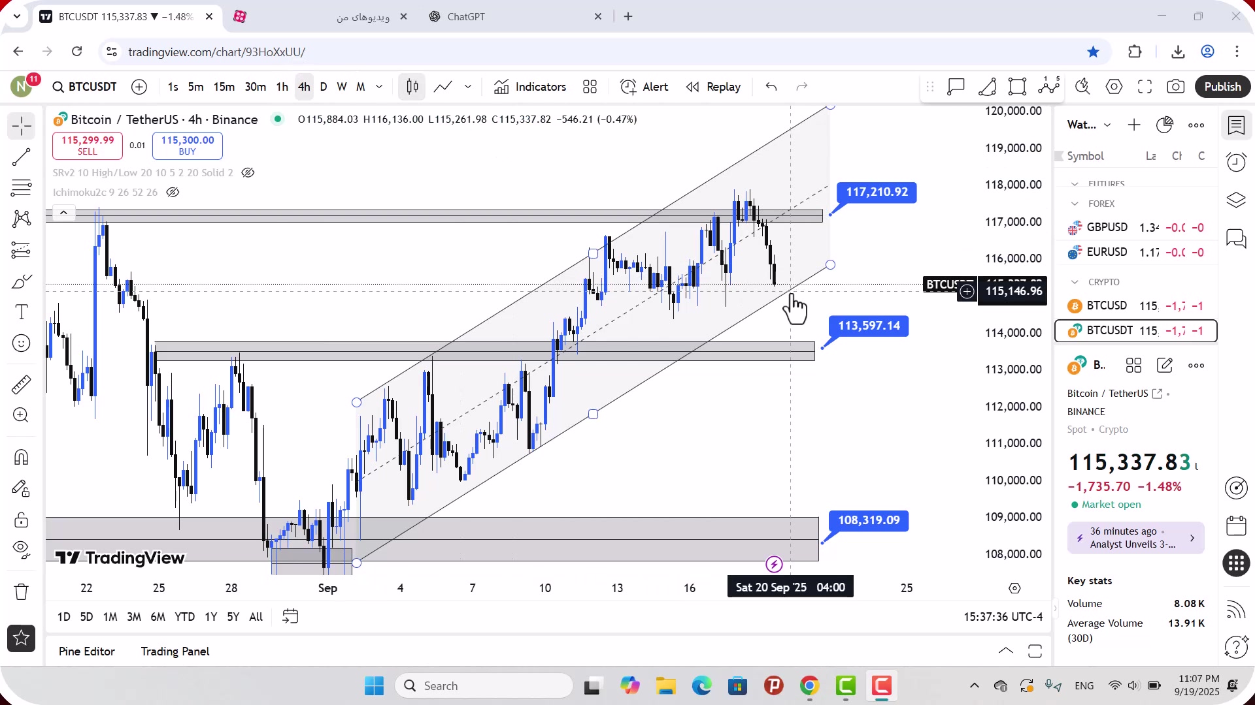This screenshot has width=1255, height=705.
Task: Open Chrome from the Windows taskbar
Action: point(809,686)
